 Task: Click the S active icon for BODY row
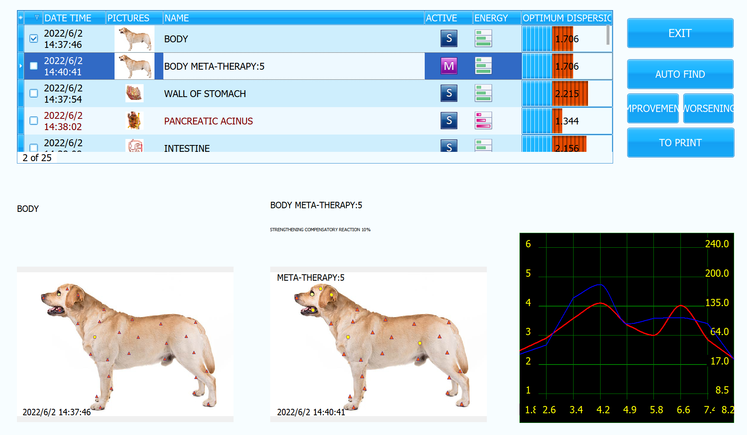click(x=449, y=39)
